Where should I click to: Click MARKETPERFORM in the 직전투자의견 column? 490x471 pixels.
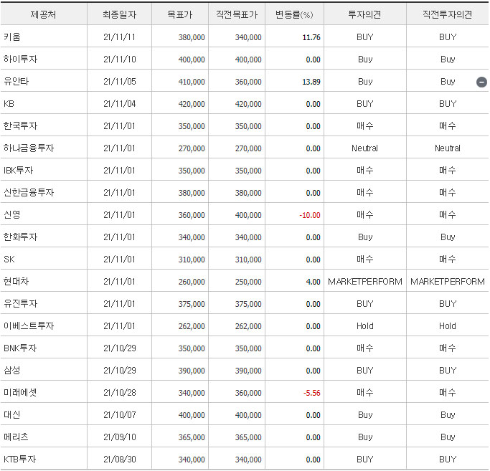(448, 282)
